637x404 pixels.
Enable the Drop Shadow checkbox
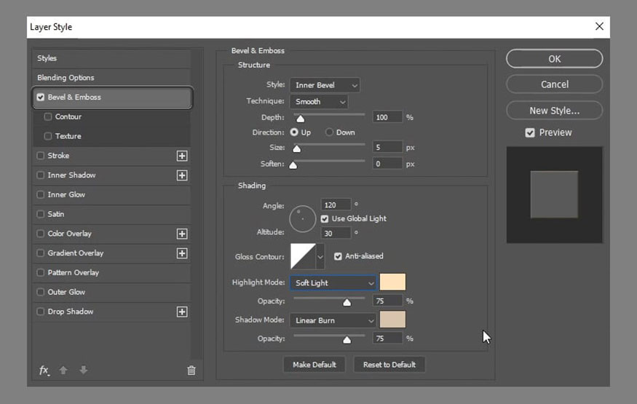(x=41, y=312)
